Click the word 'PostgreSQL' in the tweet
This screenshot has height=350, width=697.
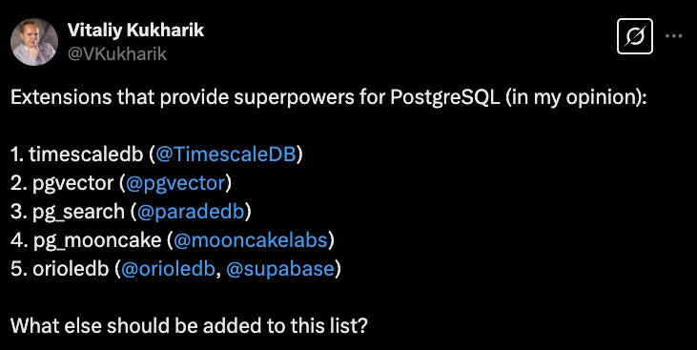(x=444, y=98)
